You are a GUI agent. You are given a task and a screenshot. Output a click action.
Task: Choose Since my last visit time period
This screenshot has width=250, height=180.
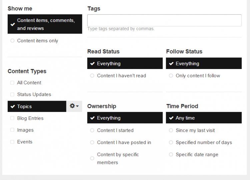pyautogui.click(x=195, y=130)
